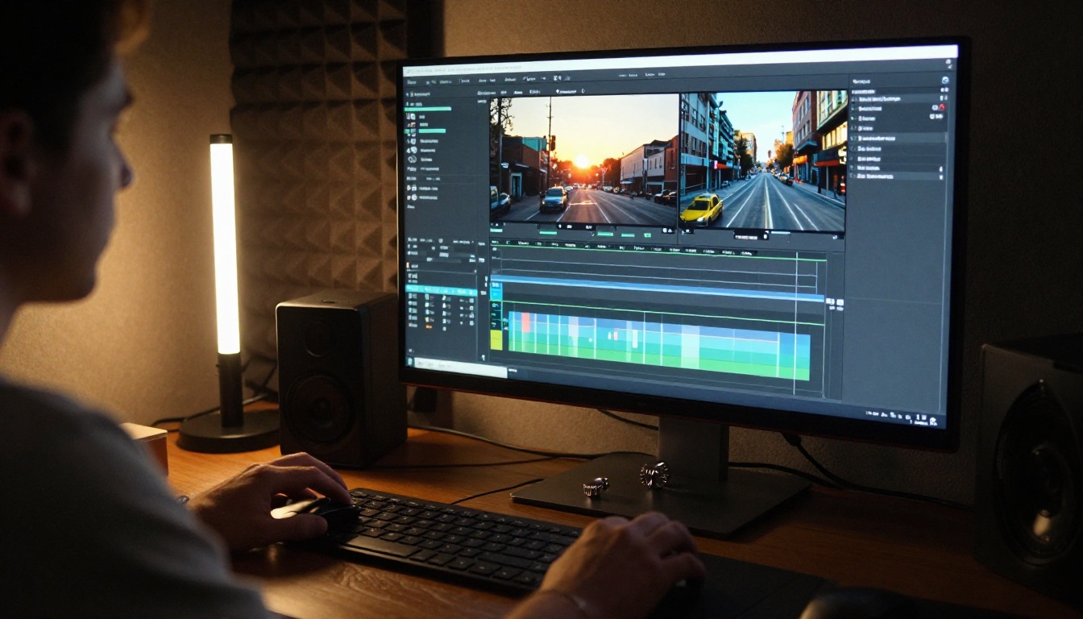Viewport: 1083px width, 619px height.
Task: Select the cyan highlighted row in the lower-left panel
Action: coord(441,289)
